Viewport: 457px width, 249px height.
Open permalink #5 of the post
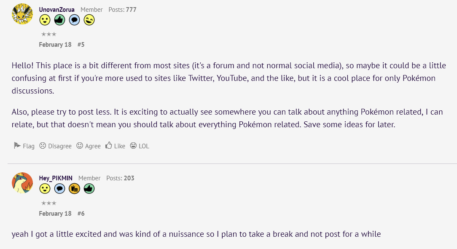81,45
